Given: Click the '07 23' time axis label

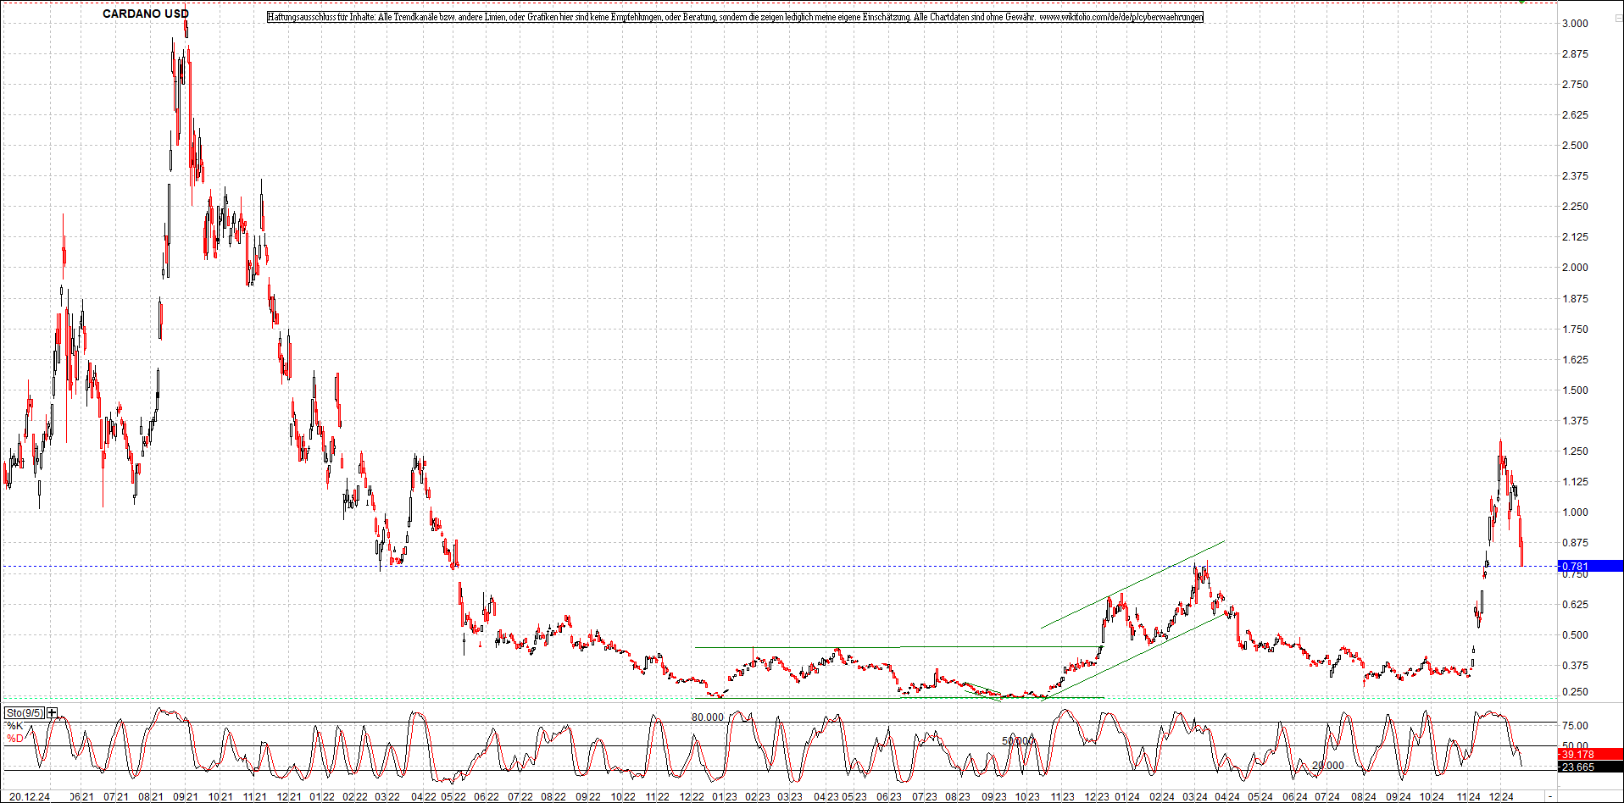Looking at the screenshot, I should (925, 797).
